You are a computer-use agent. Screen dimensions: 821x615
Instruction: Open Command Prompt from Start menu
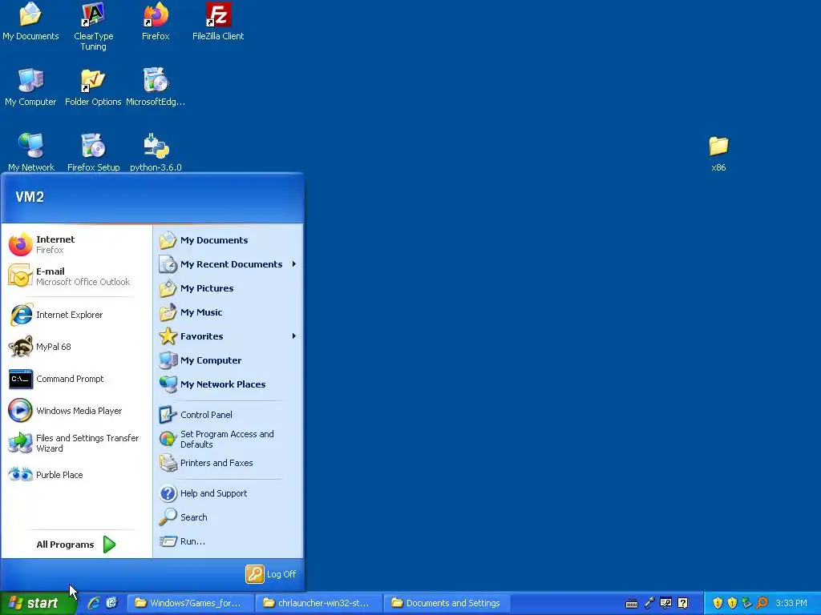76,379
